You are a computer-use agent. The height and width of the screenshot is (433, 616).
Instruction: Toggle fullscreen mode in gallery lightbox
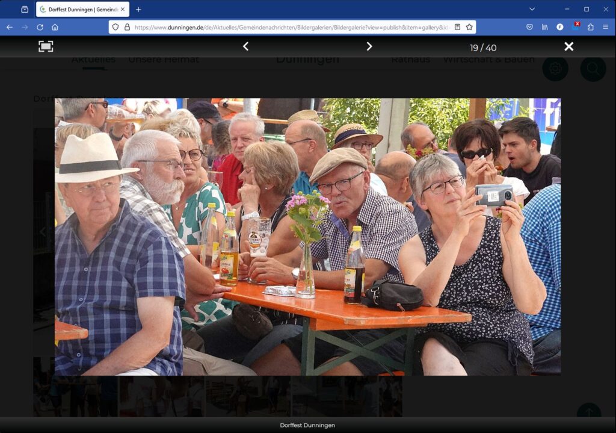pos(46,46)
